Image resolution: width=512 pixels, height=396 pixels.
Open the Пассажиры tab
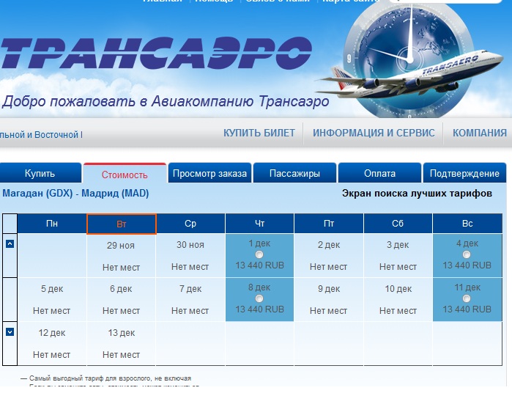(294, 174)
